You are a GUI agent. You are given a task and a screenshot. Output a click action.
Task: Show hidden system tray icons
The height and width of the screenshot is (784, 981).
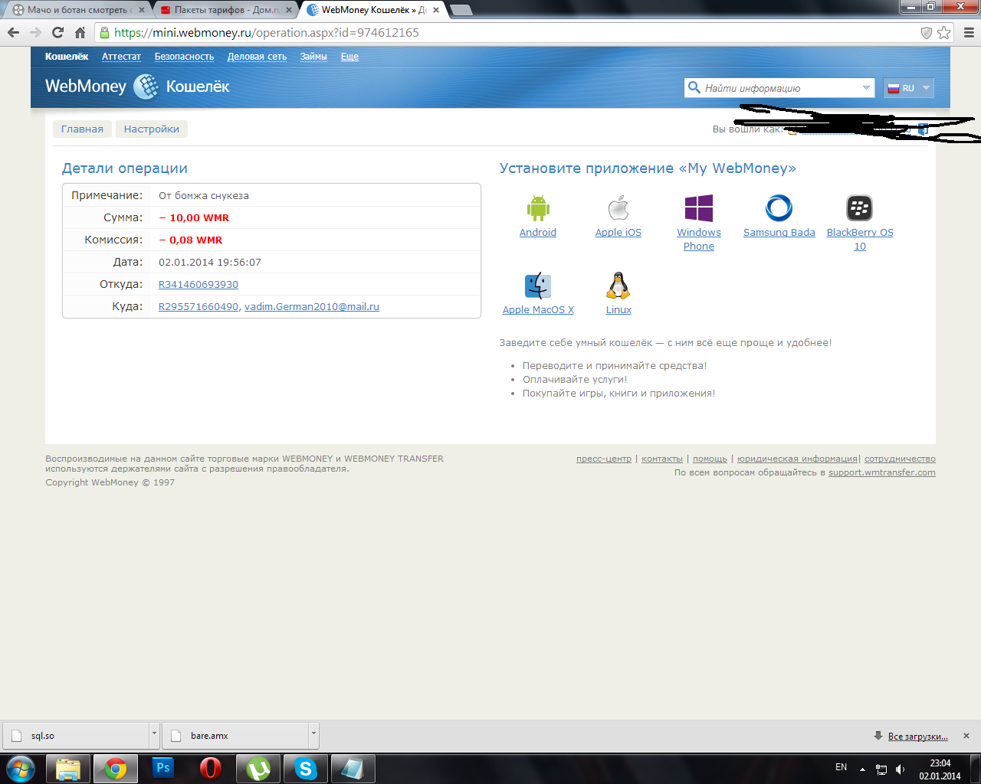[x=862, y=769]
